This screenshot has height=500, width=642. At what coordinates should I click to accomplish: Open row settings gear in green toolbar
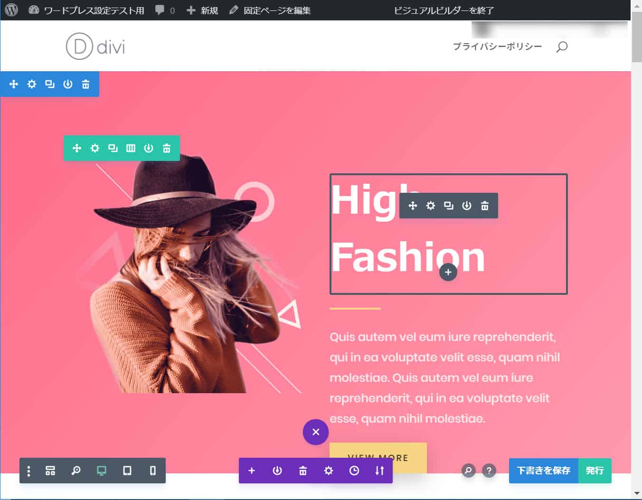coord(95,148)
